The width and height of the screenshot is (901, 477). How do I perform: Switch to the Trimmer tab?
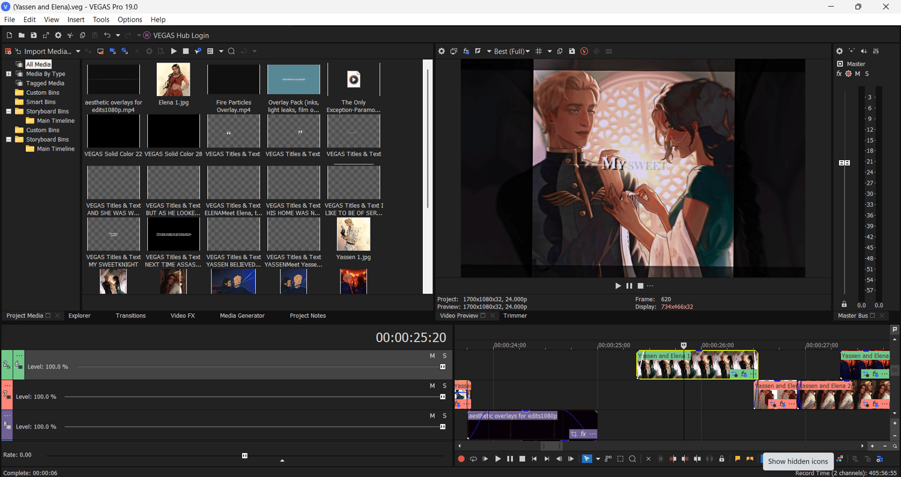(515, 316)
